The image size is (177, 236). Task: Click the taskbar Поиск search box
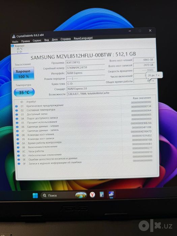pos(64,195)
